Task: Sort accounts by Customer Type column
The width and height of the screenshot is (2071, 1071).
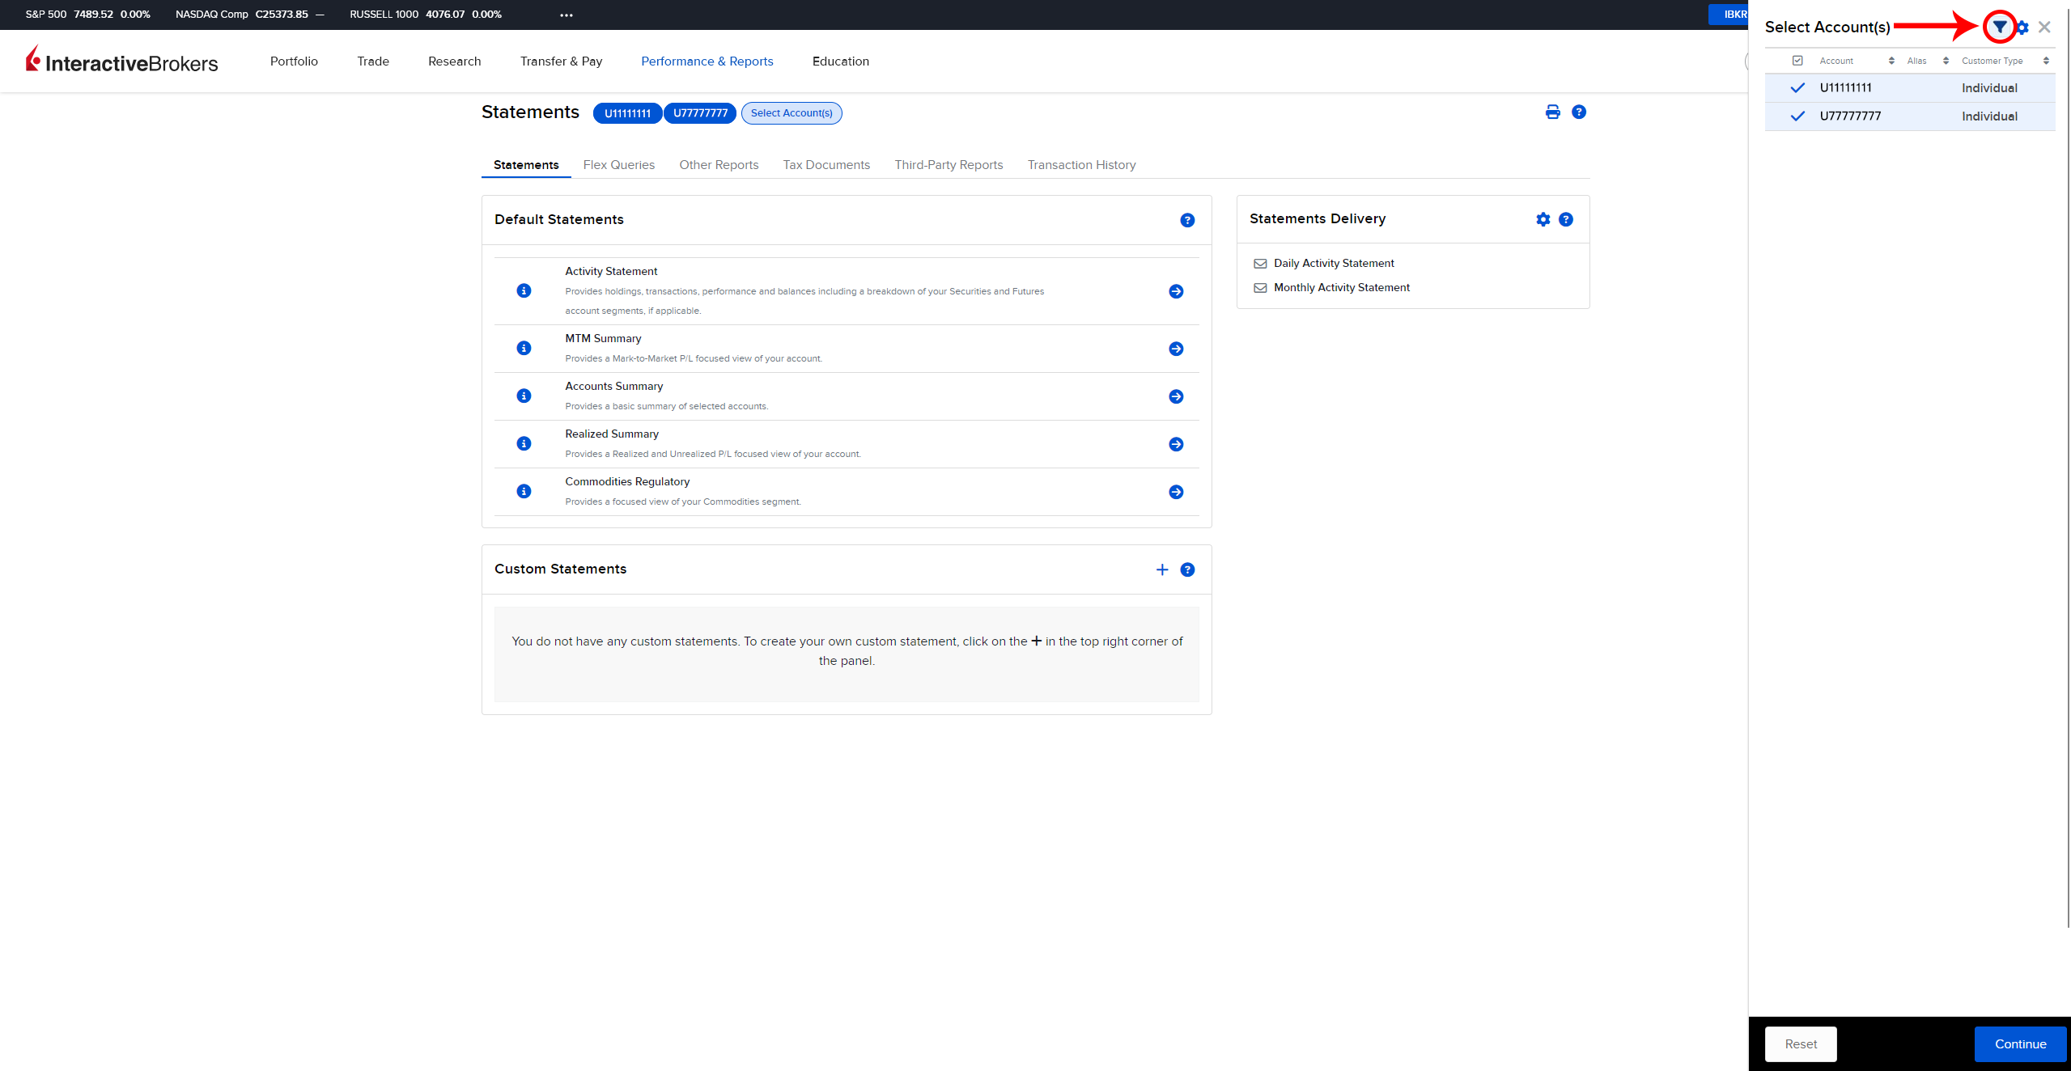Action: point(2046,61)
